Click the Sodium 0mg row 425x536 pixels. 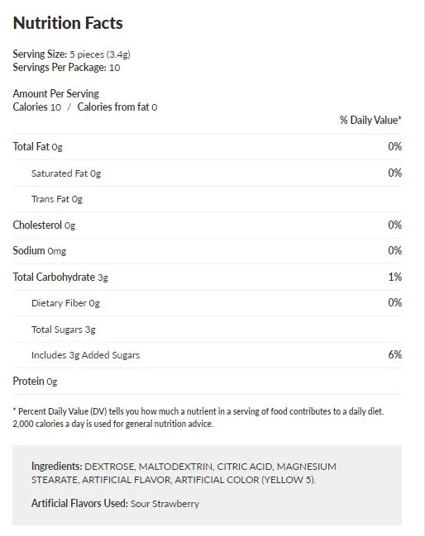point(208,251)
